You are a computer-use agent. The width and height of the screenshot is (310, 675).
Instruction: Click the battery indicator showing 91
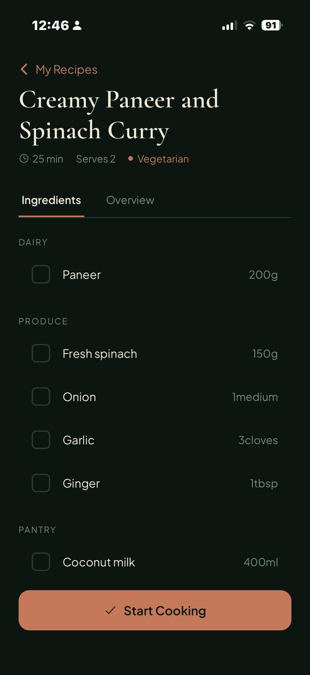tap(271, 25)
